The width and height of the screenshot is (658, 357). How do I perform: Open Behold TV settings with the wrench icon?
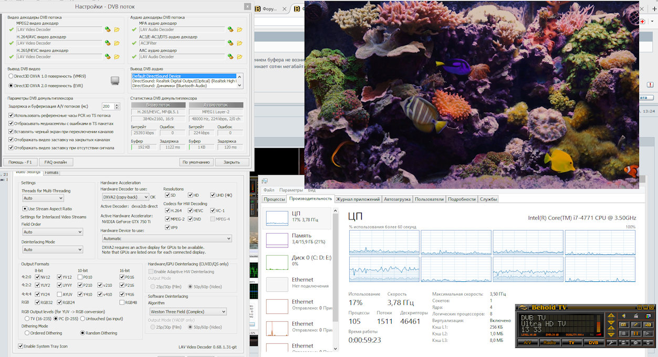(x=612, y=342)
